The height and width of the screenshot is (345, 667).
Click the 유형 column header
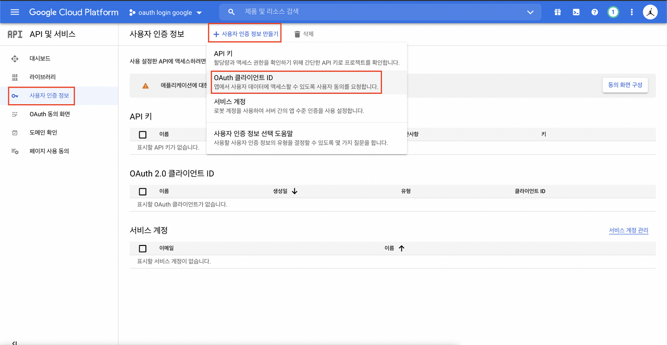[406, 191]
